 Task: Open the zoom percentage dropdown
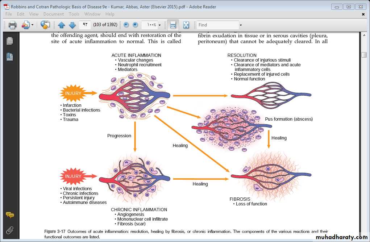point(159,25)
